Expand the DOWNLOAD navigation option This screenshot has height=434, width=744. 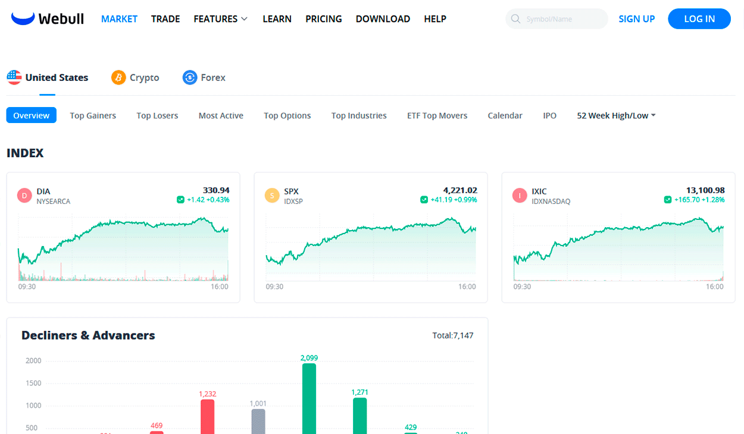click(383, 18)
